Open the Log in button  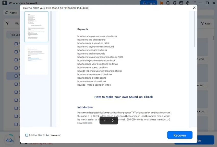(149, 3)
